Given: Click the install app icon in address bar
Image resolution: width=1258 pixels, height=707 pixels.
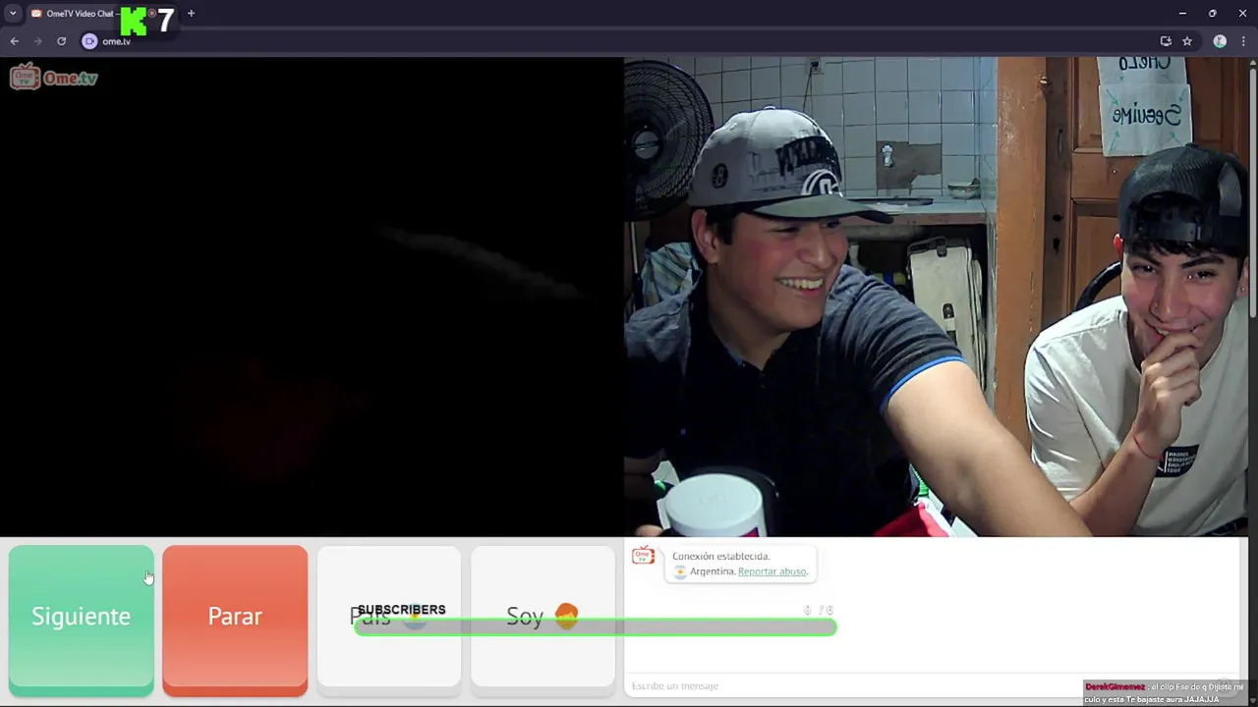Looking at the screenshot, I should point(1166,41).
